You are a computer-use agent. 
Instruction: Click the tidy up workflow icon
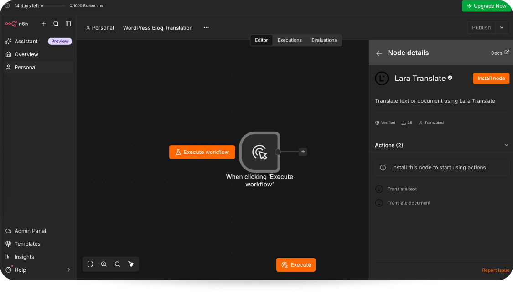[131, 264]
